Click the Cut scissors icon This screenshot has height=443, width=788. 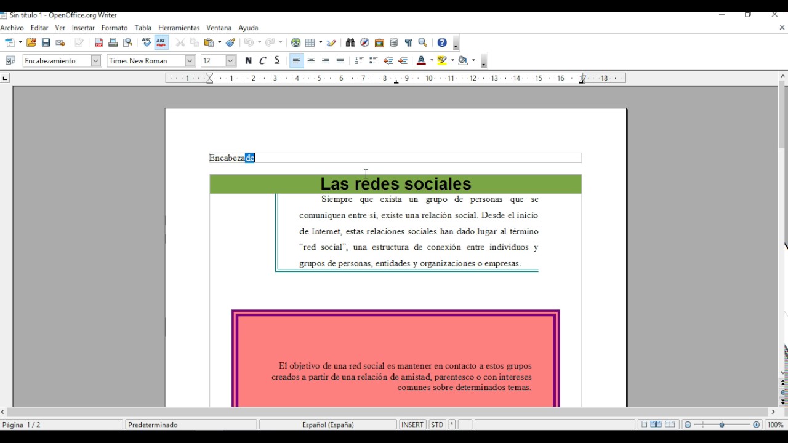tap(180, 42)
